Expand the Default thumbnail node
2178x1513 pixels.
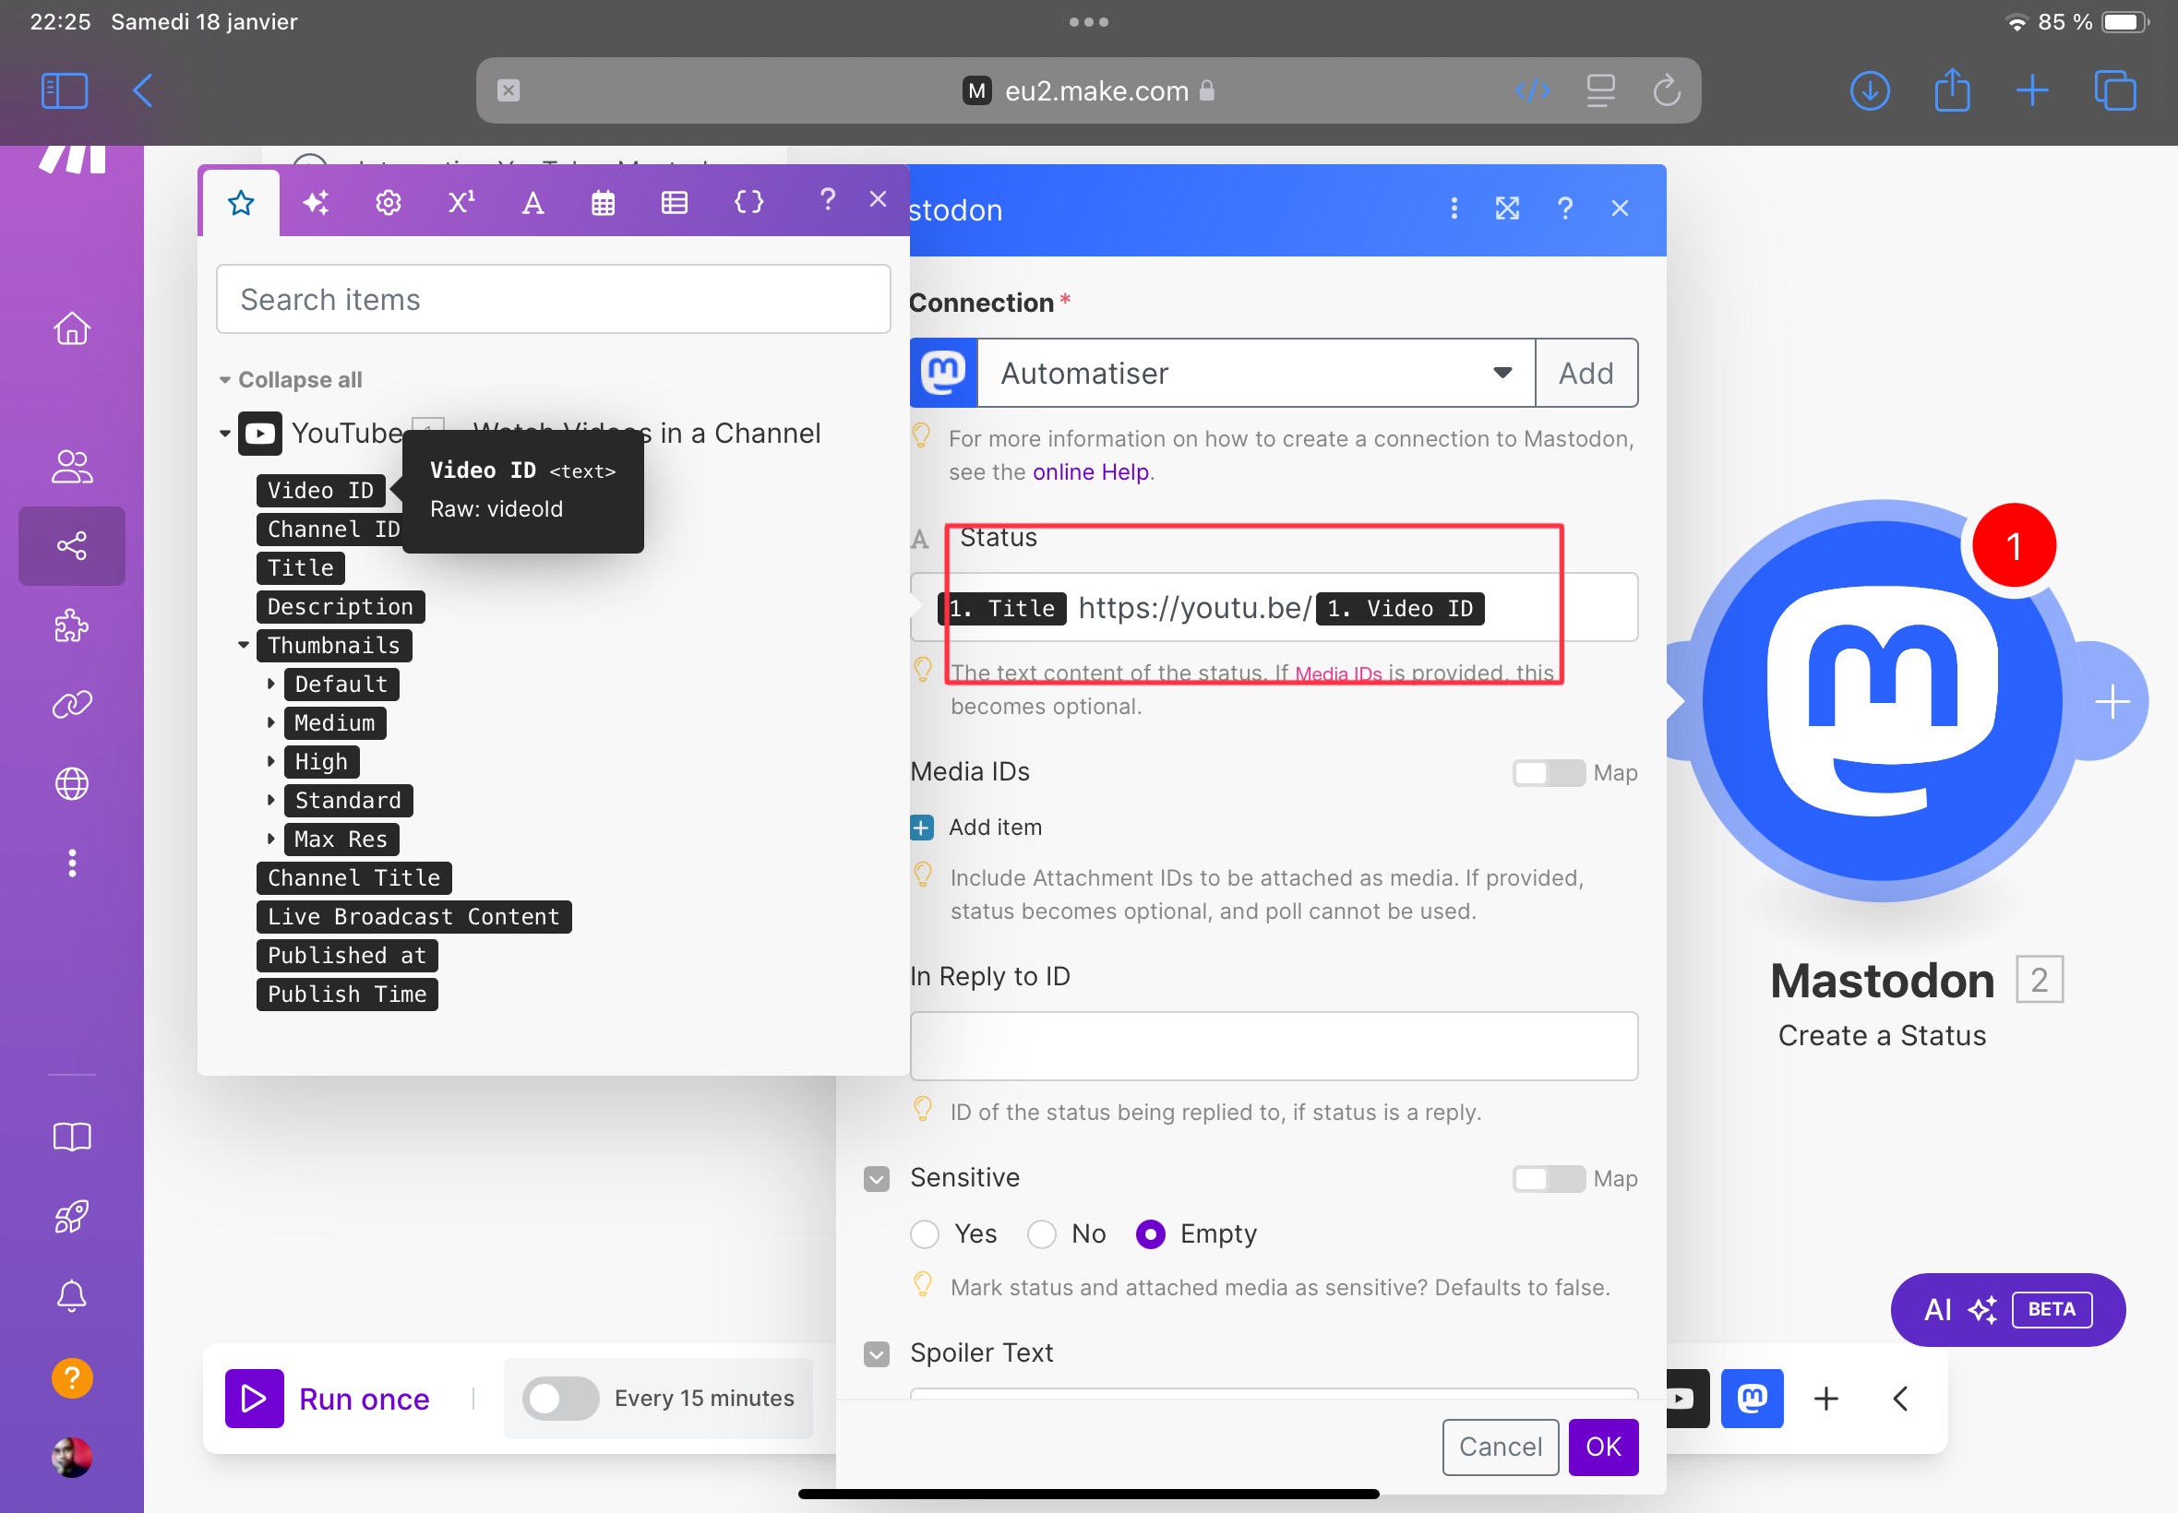pos(271,684)
